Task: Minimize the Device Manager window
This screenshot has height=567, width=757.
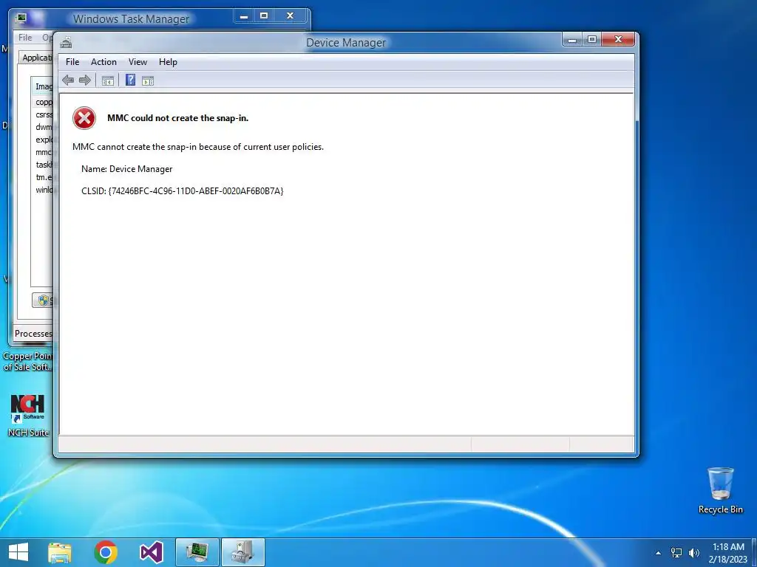Action: click(573, 40)
